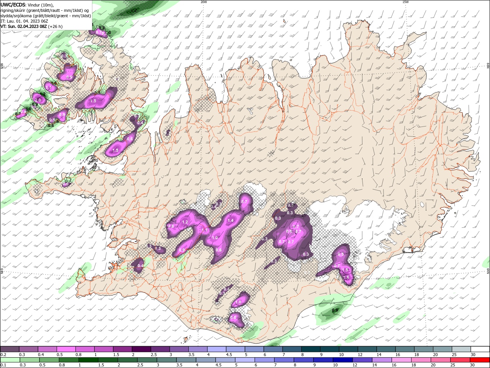Select the darkest purple swatch between 2 and 2.5
Viewport: 490px width, 368px height.
click(x=141, y=349)
